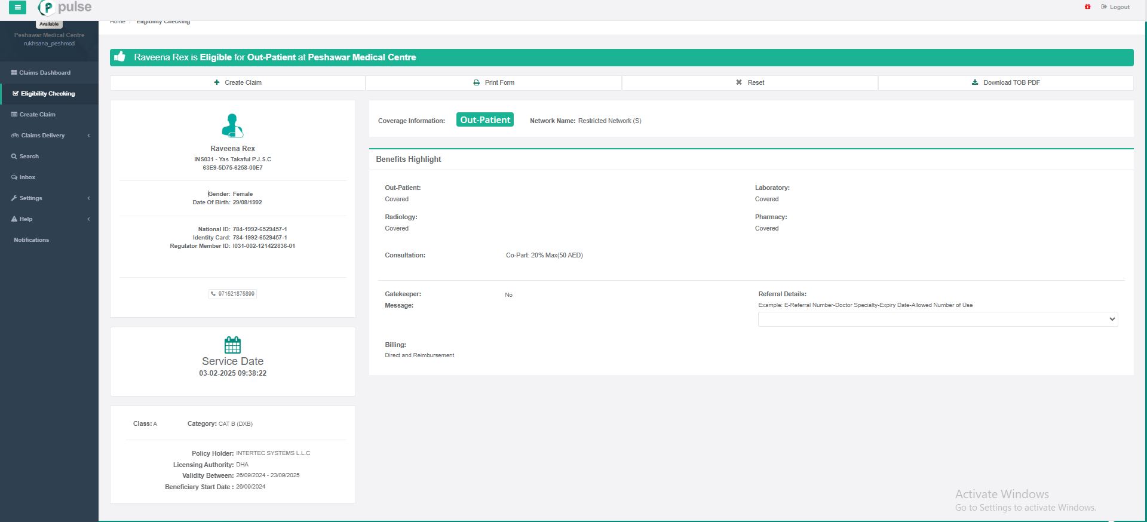Select Eligibility Checking in sidebar
Image resolution: width=1147 pixels, height=522 pixels.
point(48,94)
